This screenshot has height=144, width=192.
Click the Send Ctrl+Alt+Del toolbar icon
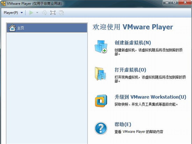point(44,13)
